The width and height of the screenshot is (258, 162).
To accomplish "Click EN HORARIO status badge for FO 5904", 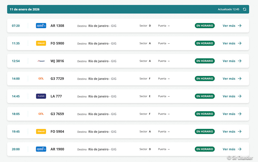I will click(x=204, y=132).
